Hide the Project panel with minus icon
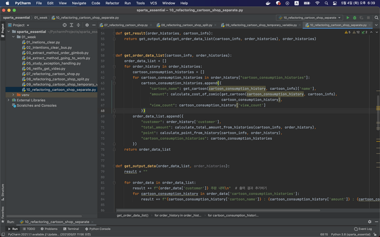Viewport: 380px width, 237px height. [94, 25]
